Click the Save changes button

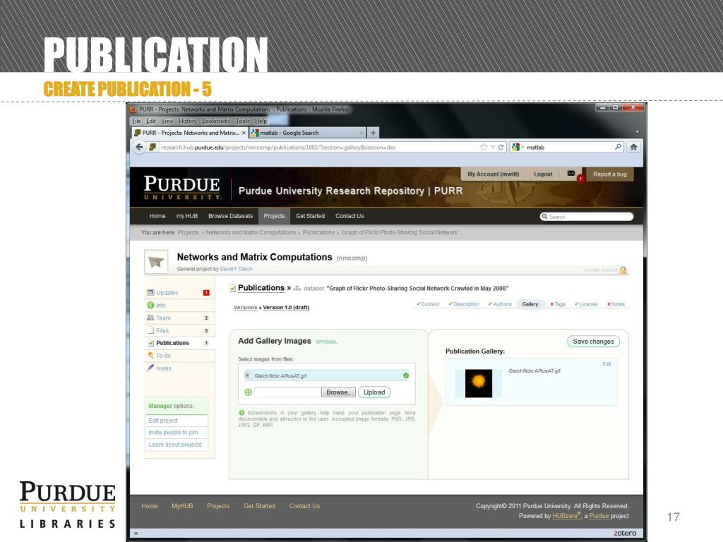click(x=593, y=342)
